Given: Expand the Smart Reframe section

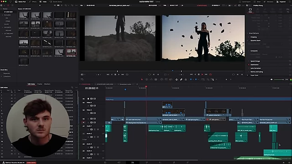Looking at the screenshot, I should pyautogui.click(x=254, y=33).
